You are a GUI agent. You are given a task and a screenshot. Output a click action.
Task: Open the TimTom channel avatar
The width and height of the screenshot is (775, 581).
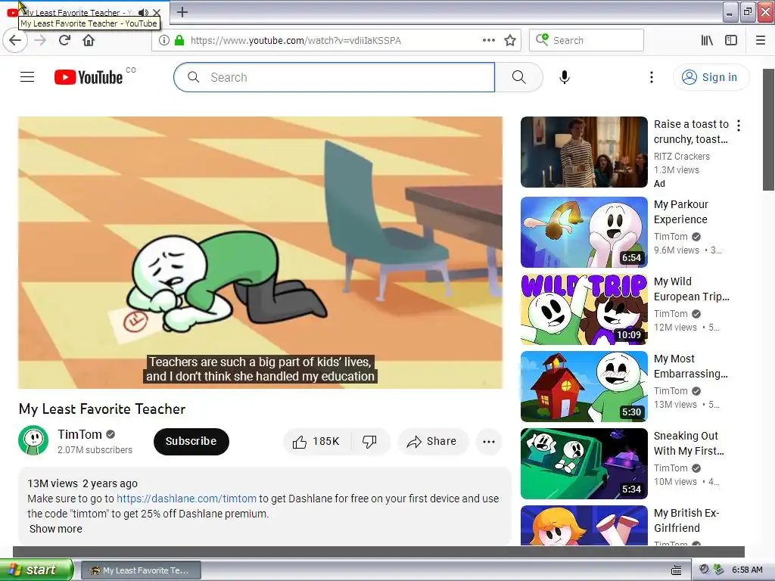(x=33, y=440)
